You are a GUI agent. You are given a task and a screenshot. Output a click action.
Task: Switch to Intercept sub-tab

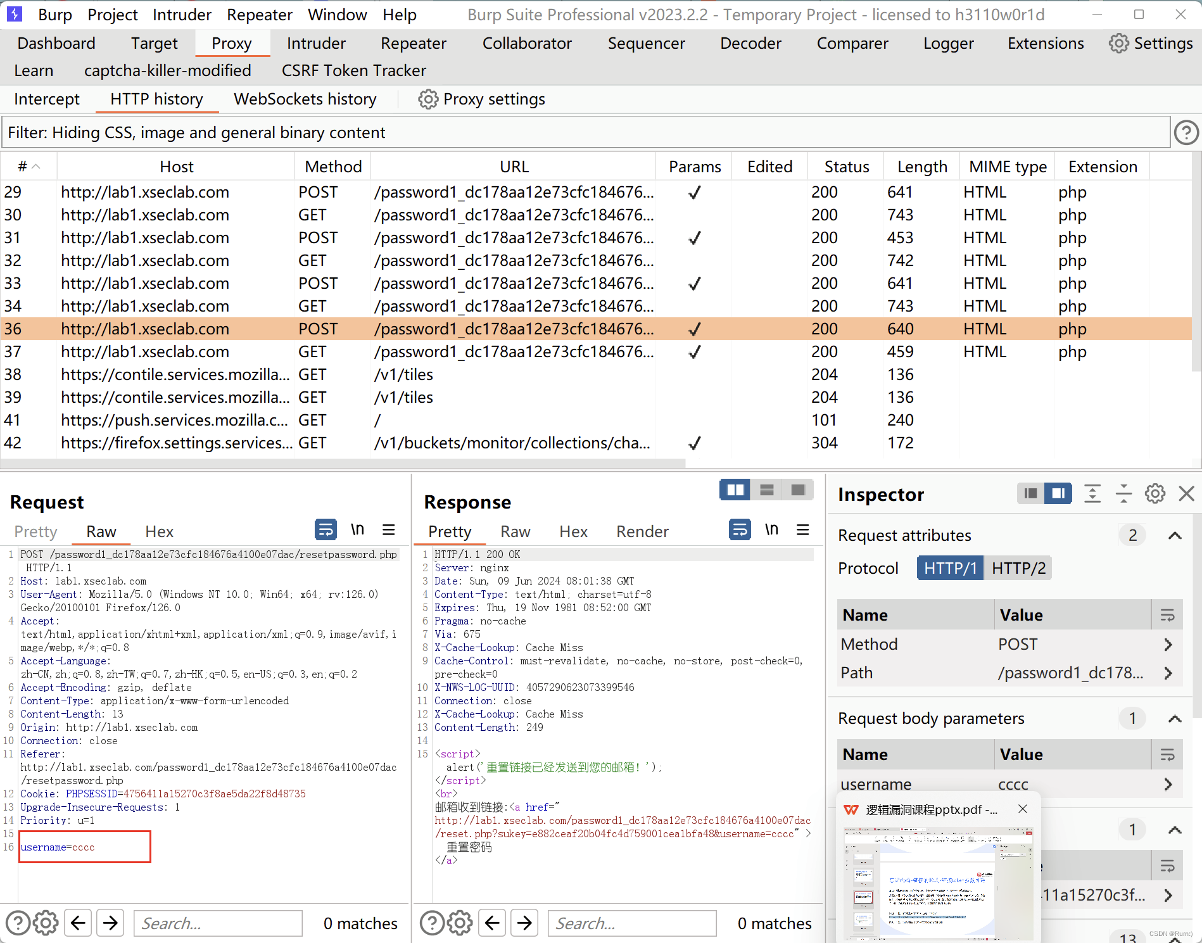pos(47,99)
